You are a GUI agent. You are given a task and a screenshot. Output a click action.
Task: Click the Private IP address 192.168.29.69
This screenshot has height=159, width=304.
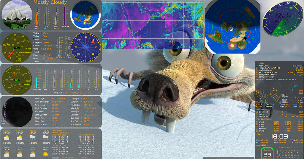coord(297,117)
